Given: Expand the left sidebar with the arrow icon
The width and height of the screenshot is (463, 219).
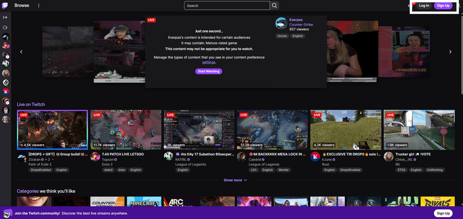Looking at the screenshot, I should point(5,18).
